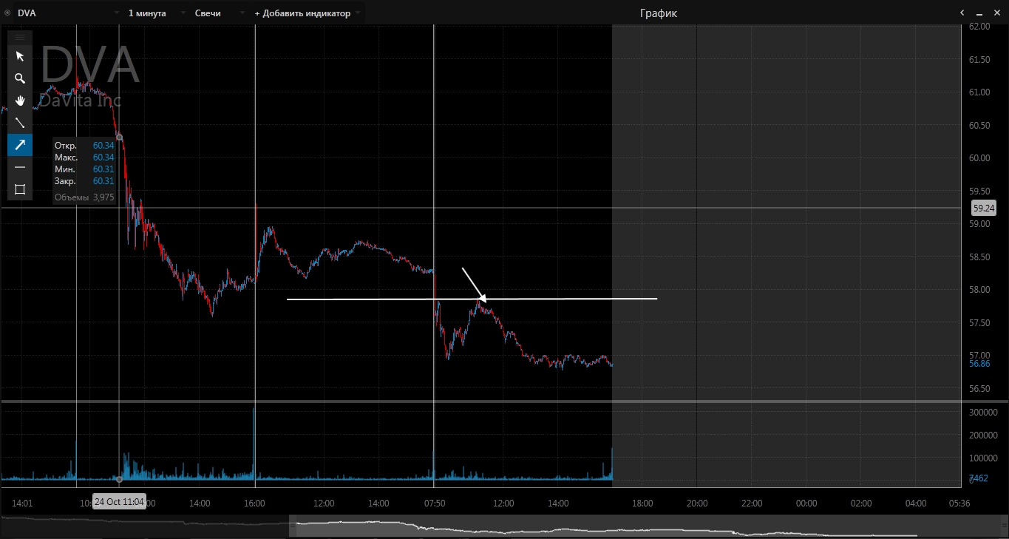The width and height of the screenshot is (1009, 539).
Task: Open the DVA ticker symbol dropdown
Action: [x=68, y=13]
